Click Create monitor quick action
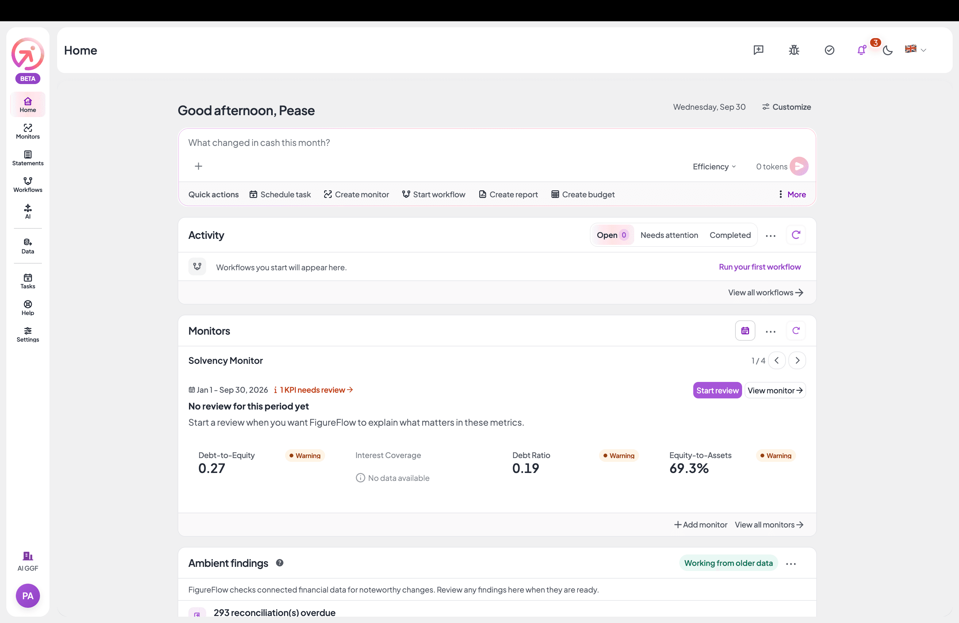 356,194
